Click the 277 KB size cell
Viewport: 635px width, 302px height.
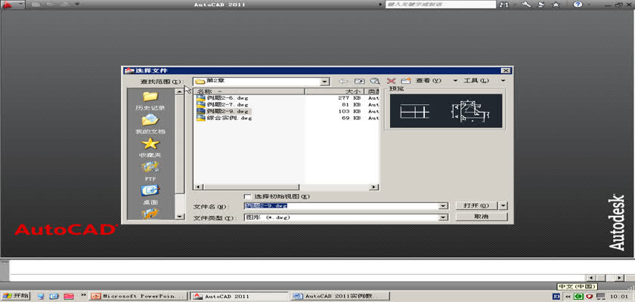pyautogui.click(x=349, y=98)
